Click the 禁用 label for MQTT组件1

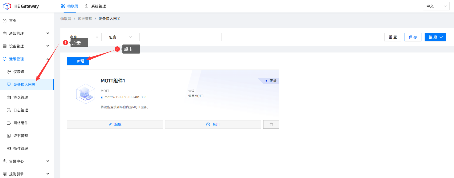tap(216, 124)
